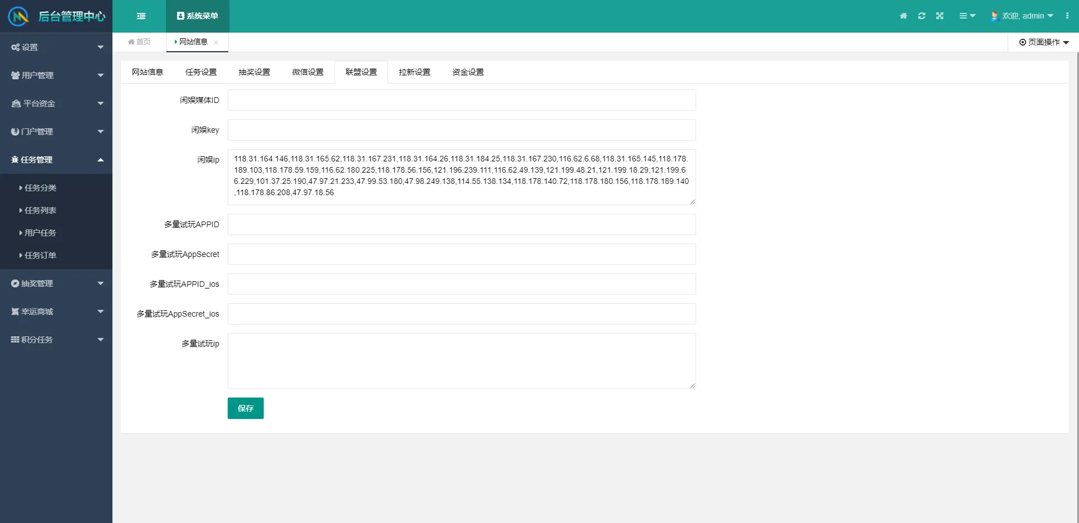1079x523 pixels.
Task: Switch to 微信设置 tab
Action: pyautogui.click(x=308, y=72)
